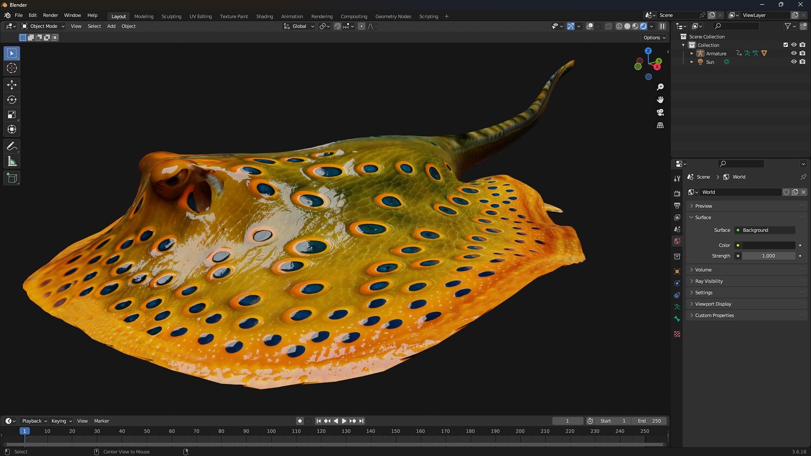Viewport: 811px width, 456px height.
Task: Select the Move tool
Action: coord(12,85)
